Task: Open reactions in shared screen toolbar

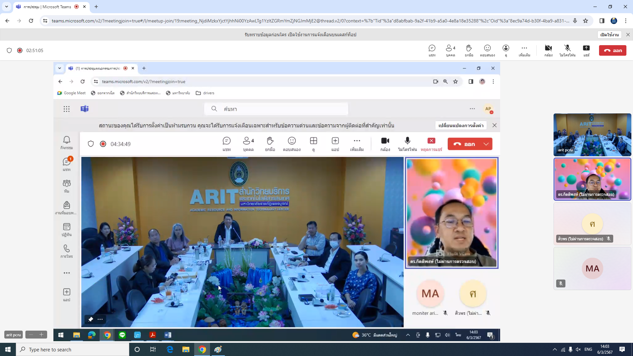Action: click(292, 144)
